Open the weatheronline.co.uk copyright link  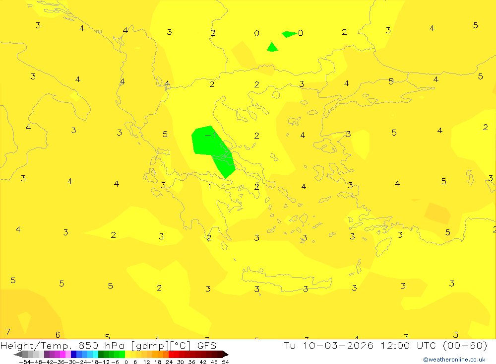pyautogui.click(x=454, y=360)
